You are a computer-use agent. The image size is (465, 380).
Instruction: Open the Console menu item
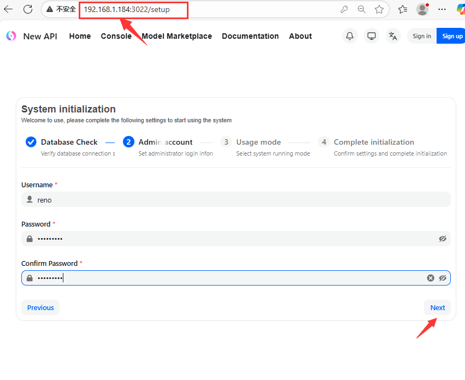click(x=116, y=36)
